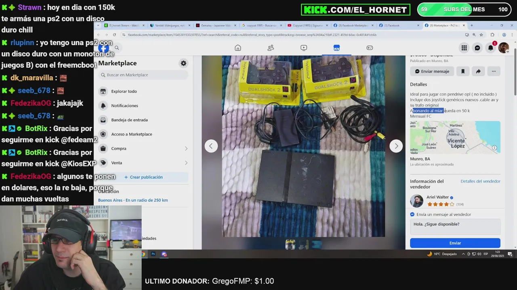Click the volume icon in system tray

[x=479, y=254]
